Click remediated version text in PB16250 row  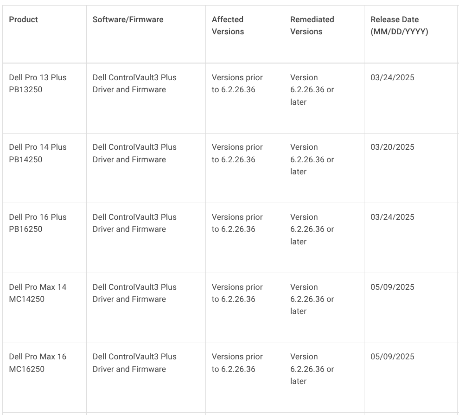[312, 229]
